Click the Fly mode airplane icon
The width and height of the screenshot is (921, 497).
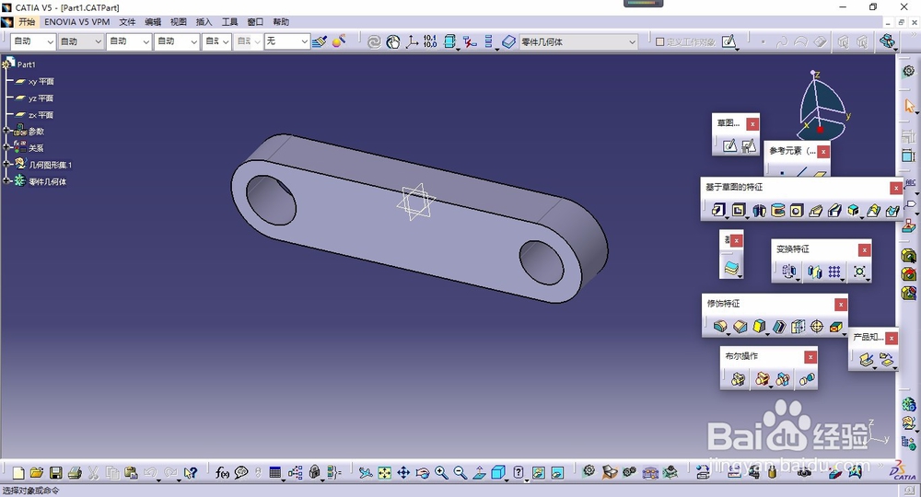tap(366, 472)
